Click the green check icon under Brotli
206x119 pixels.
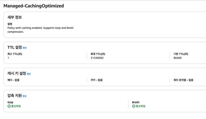tap(134, 106)
